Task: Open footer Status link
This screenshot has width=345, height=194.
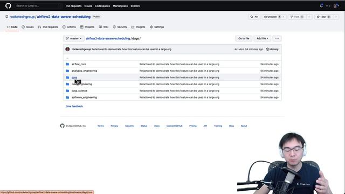Action: (x=144, y=126)
